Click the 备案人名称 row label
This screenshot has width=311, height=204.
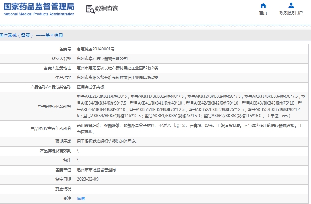[61, 59]
